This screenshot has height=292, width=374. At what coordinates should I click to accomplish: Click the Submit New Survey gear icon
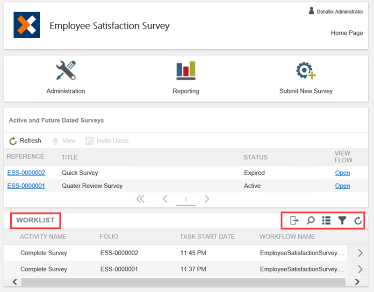(306, 71)
